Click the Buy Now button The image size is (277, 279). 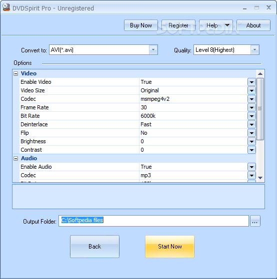[x=141, y=25]
